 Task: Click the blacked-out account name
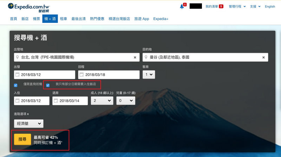coord(196,6)
